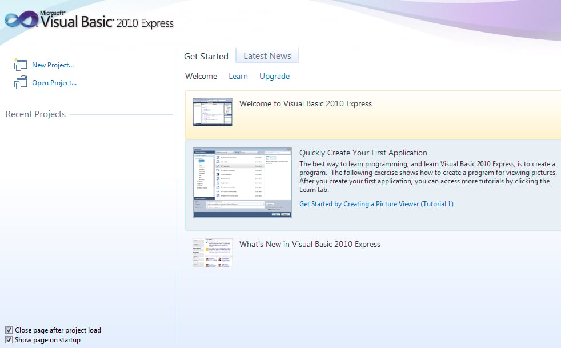Click the New Project dialog screenshot thumbnail
Image resolution: width=561 pixels, height=348 pixels.
tap(243, 182)
